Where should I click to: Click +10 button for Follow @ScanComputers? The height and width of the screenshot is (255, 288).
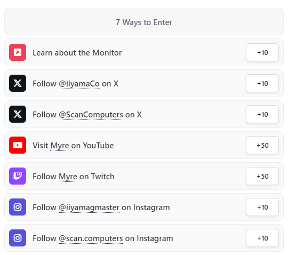(262, 114)
